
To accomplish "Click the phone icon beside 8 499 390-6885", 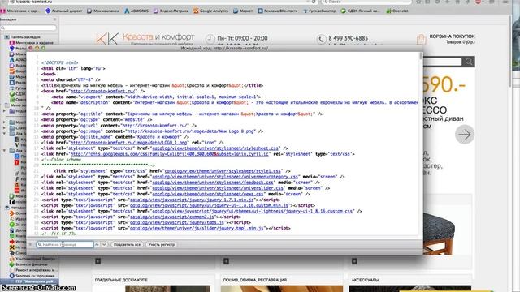I will tap(321, 39).
